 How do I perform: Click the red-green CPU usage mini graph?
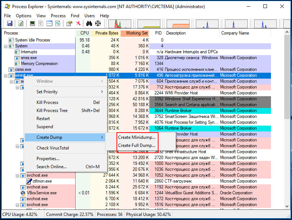[120, 24]
